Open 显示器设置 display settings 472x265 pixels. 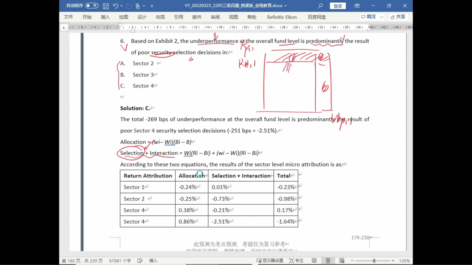pos(270,260)
